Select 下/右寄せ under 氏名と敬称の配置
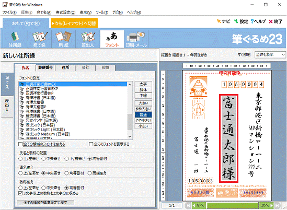This screenshot has width=287, height=210. [66, 159]
